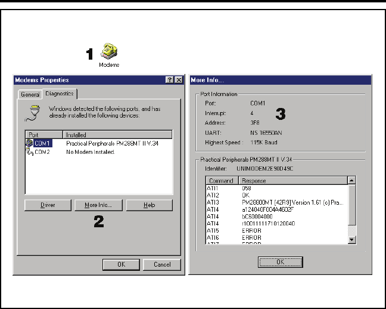The image size is (386, 309).
Task: Switch to the General tab
Action: tap(30, 94)
